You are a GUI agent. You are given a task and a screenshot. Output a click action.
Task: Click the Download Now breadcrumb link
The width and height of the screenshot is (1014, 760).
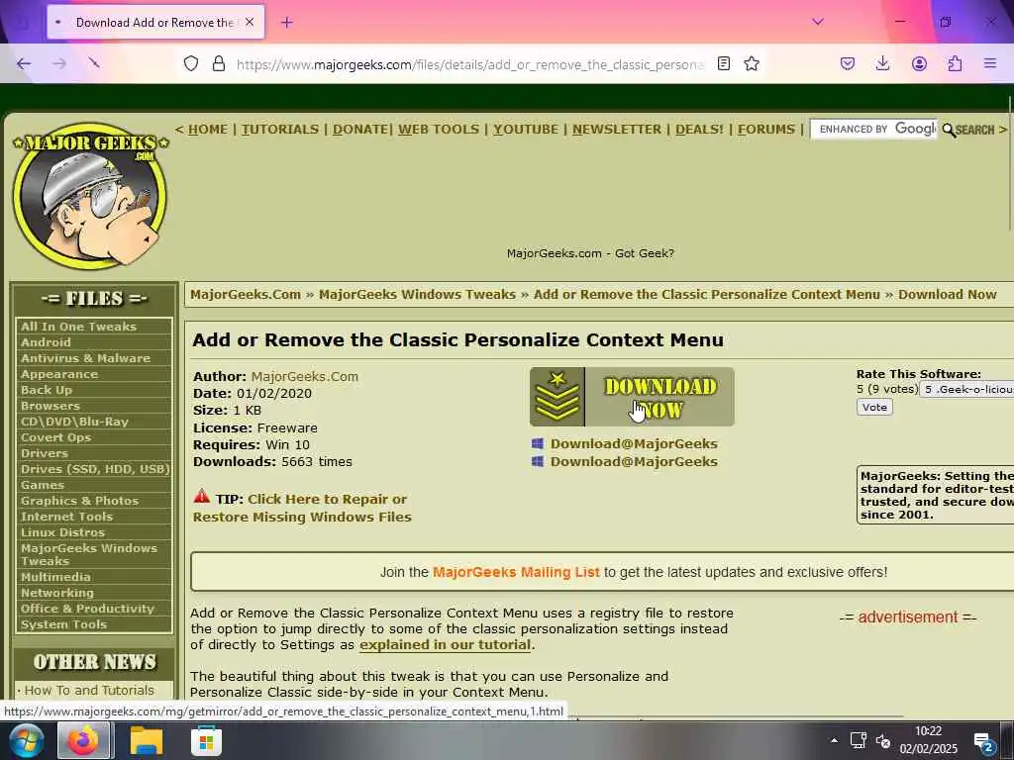tap(947, 295)
